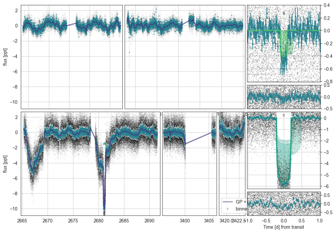Screen dimensions: 336x233
Task: Click x-axis tick label '2680'
Action: click(98, 220)
